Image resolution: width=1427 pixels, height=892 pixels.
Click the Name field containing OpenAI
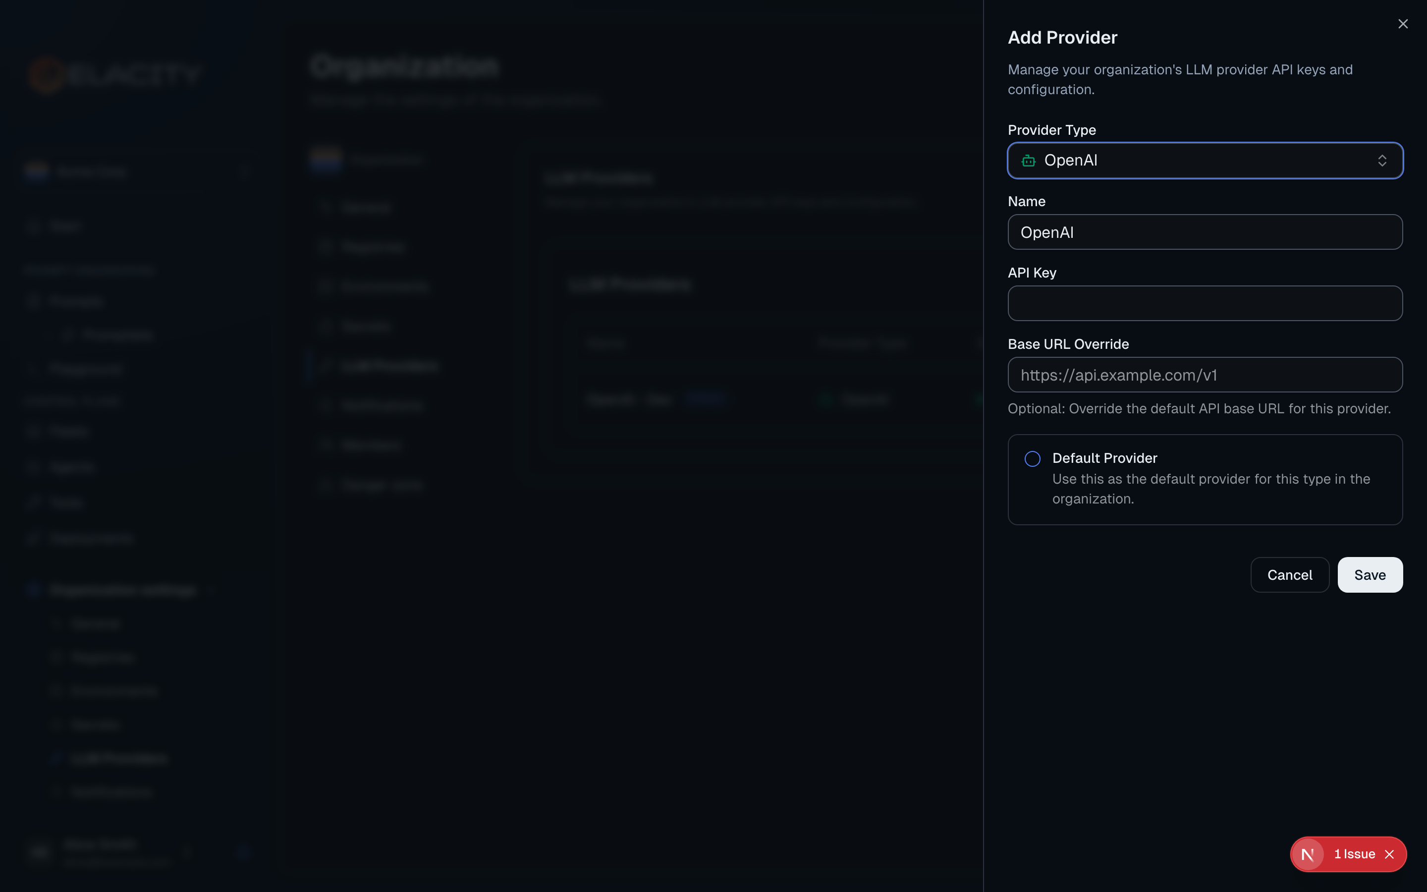point(1204,232)
